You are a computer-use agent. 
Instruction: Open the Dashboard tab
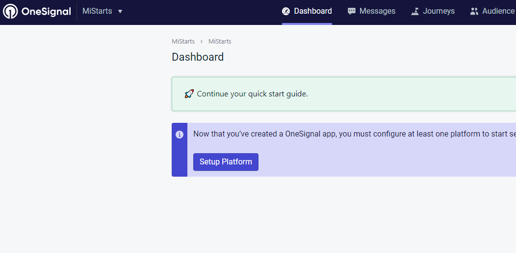click(x=307, y=11)
